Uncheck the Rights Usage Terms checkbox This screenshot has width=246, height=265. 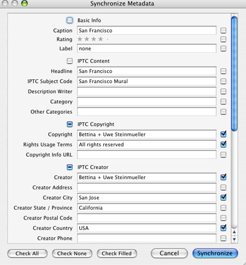223,144
